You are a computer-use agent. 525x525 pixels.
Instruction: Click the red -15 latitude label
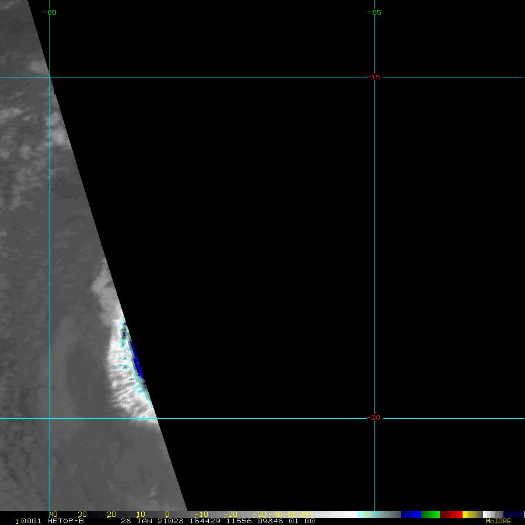pos(373,77)
